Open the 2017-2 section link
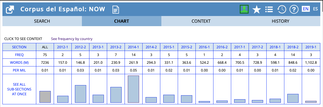 (257, 47)
